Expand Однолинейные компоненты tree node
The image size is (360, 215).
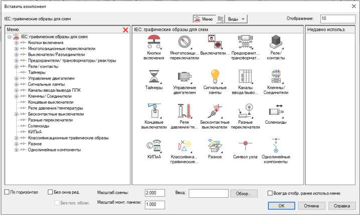pyautogui.click(x=17, y=150)
